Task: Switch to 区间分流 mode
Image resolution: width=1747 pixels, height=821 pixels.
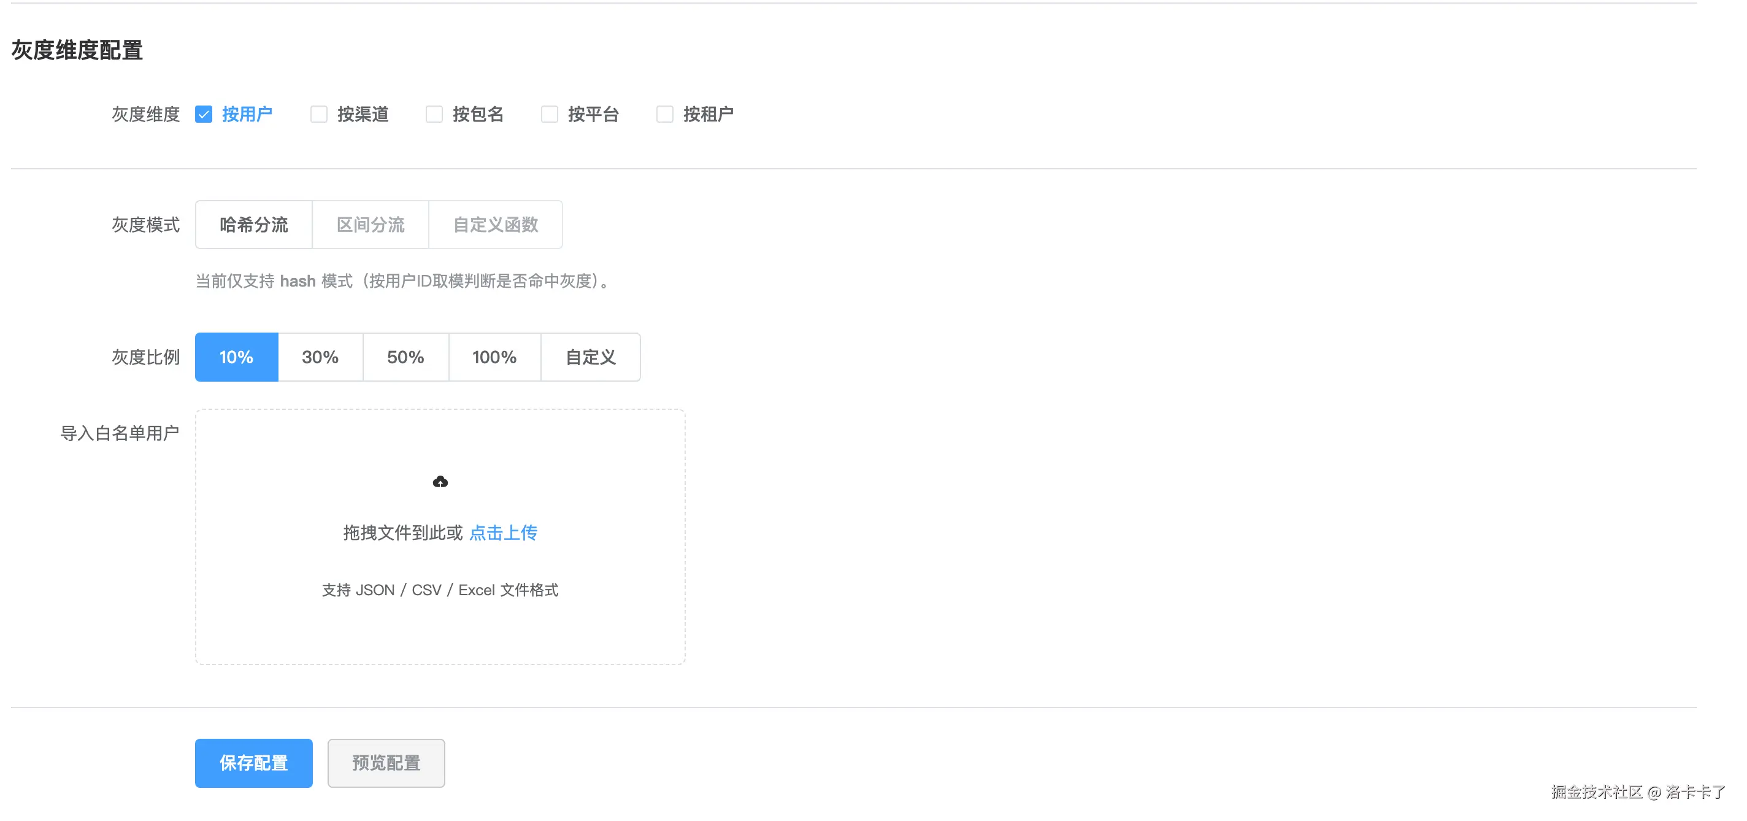Action: (371, 225)
